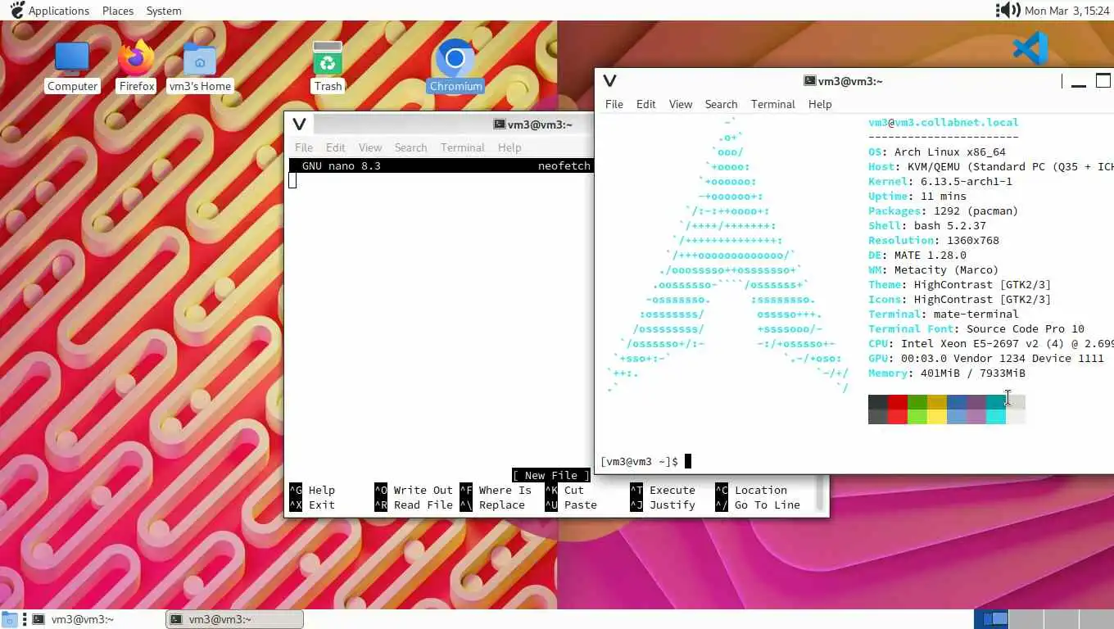The width and height of the screenshot is (1114, 629).
Task: Click the Visual Studio Code desktop icon
Action: (1030, 48)
